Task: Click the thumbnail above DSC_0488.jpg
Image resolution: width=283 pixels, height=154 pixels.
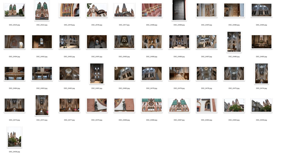Action: (179, 42)
